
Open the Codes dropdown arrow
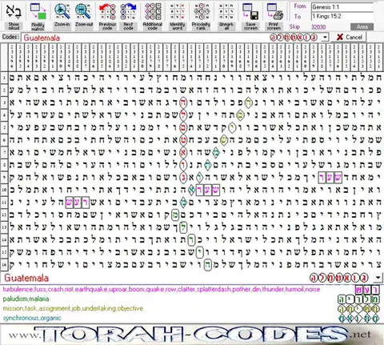(325, 38)
